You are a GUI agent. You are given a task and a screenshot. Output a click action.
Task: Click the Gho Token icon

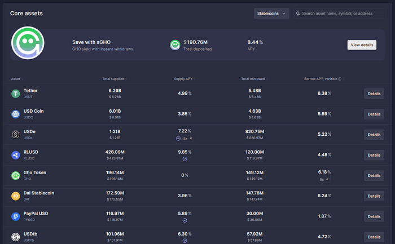(16, 175)
